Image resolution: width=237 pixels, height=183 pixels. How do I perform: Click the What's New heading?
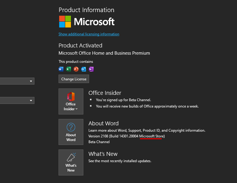[103, 154]
